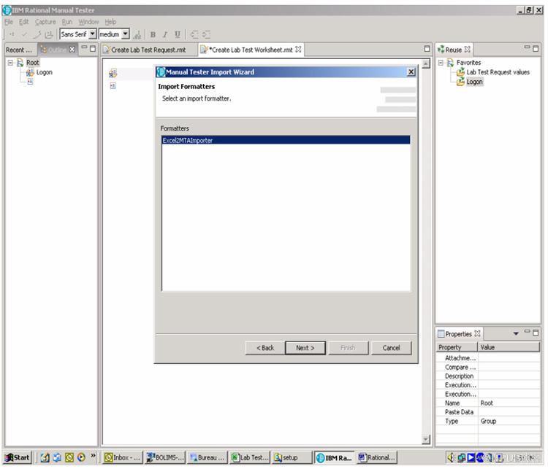Click the insert step icon in toolbar
Screen dimensions: 548x469
point(12,34)
